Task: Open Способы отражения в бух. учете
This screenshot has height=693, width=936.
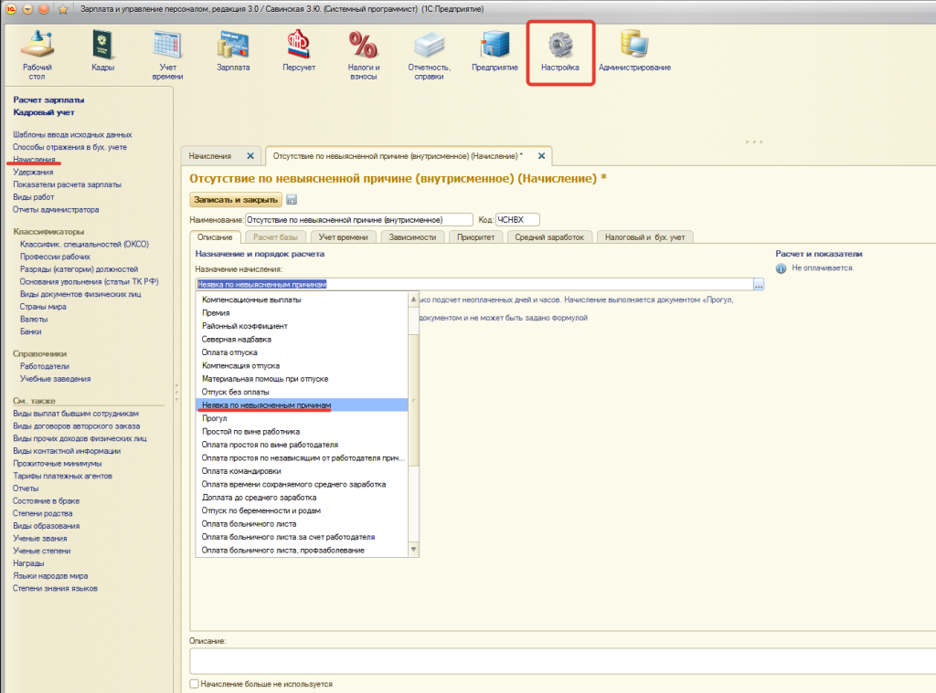Action: click(x=69, y=147)
